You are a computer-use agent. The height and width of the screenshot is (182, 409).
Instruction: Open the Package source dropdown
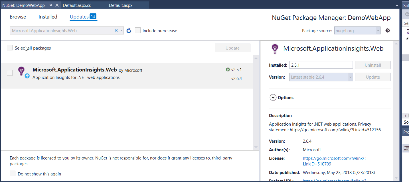point(357,30)
